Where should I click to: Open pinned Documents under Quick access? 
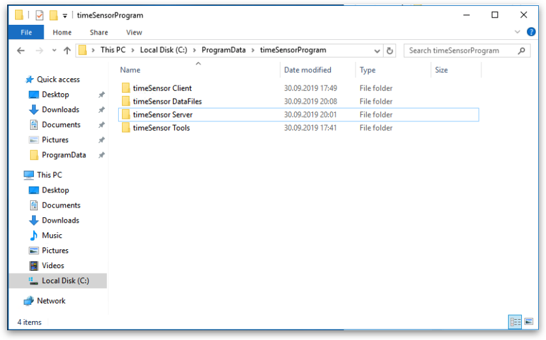pos(61,125)
